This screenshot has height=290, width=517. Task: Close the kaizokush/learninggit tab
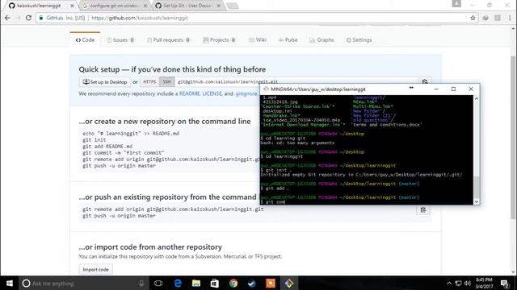pyautogui.click(x=72, y=6)
